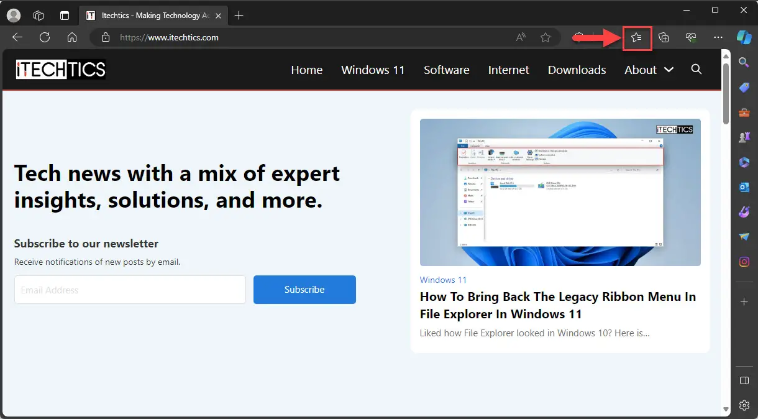Open the sidebar Tools briefcase icon
Viewport: 758px width, 419px height.
tap(744, 113)
